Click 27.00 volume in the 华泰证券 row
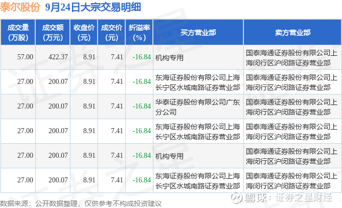The height and width of the screenshot is (208, 342). point(25,107)
